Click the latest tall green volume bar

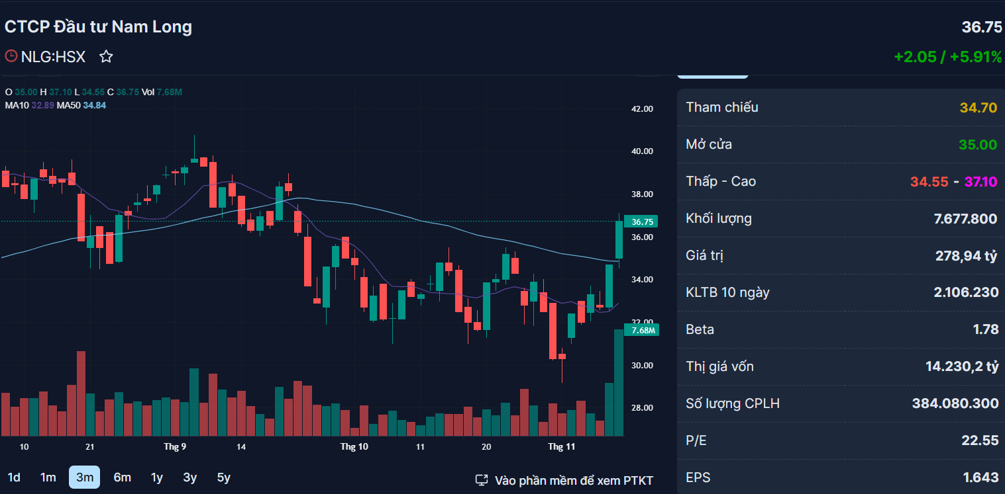(x=619, y=383)
